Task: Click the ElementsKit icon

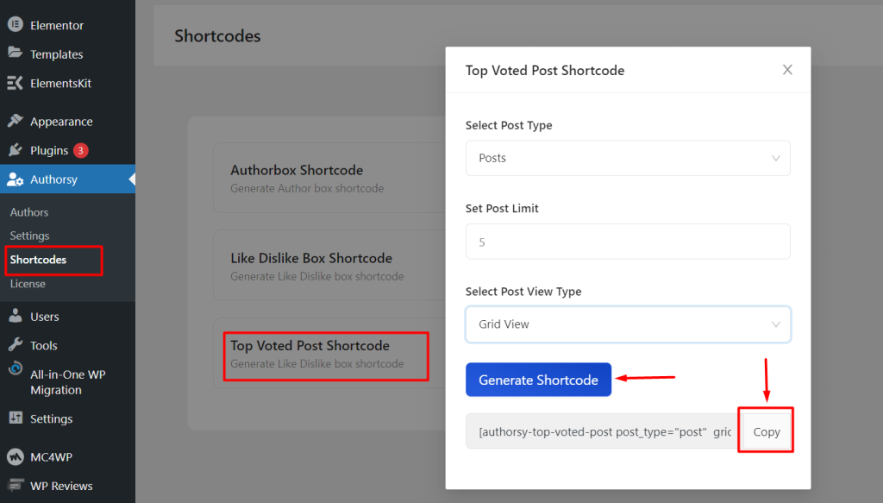Action: click(16, 83)
